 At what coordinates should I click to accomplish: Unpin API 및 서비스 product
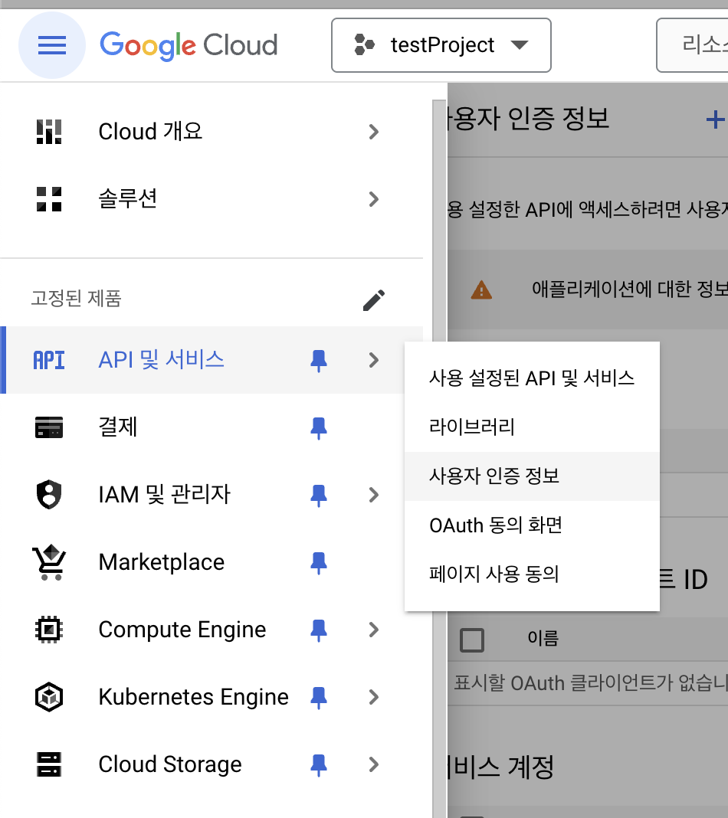tap(318, 361)
